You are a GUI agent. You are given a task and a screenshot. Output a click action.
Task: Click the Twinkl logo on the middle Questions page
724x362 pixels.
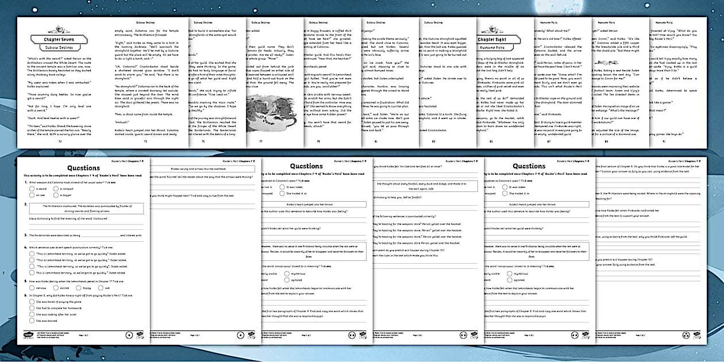[x=363, y=334]
